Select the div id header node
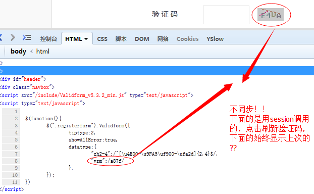Viewport: 314px width, 194px height. [23, 79]
